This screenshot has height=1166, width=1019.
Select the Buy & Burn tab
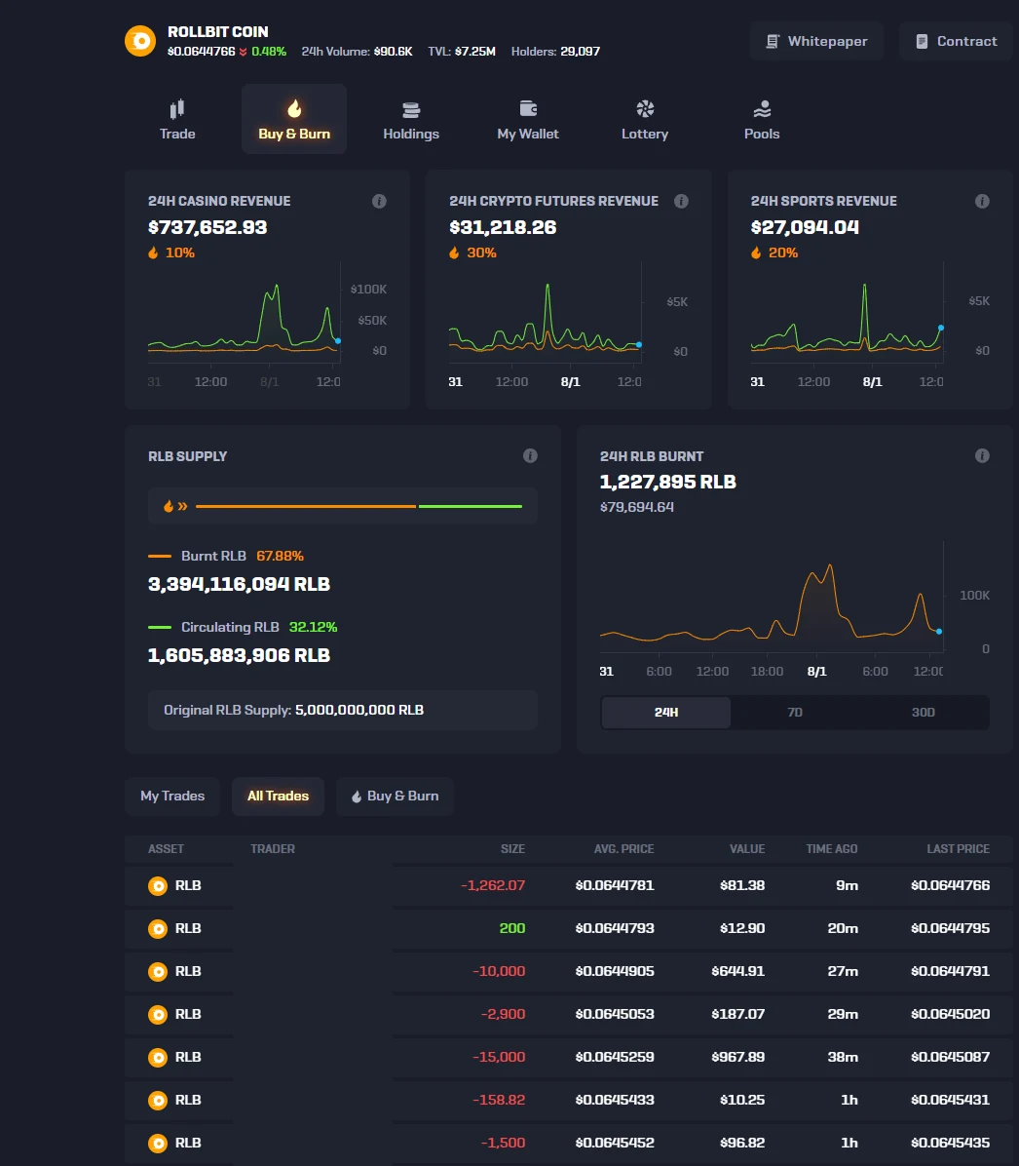coord(294,119)
